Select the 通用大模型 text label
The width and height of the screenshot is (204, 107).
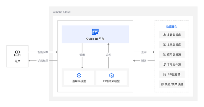(79, 81)
